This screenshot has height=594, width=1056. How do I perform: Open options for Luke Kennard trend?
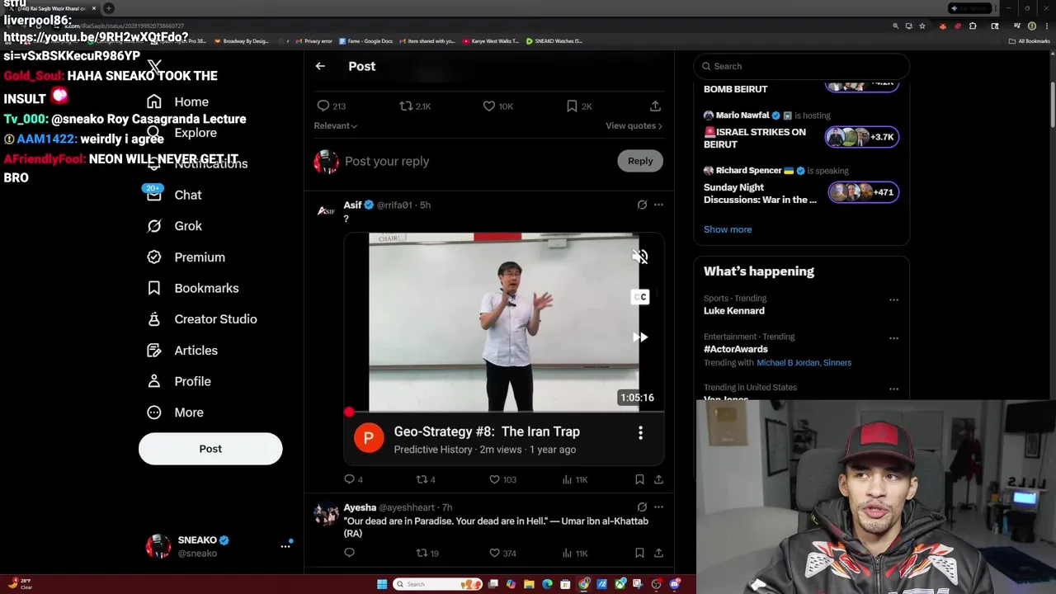(x=893, y=299)
